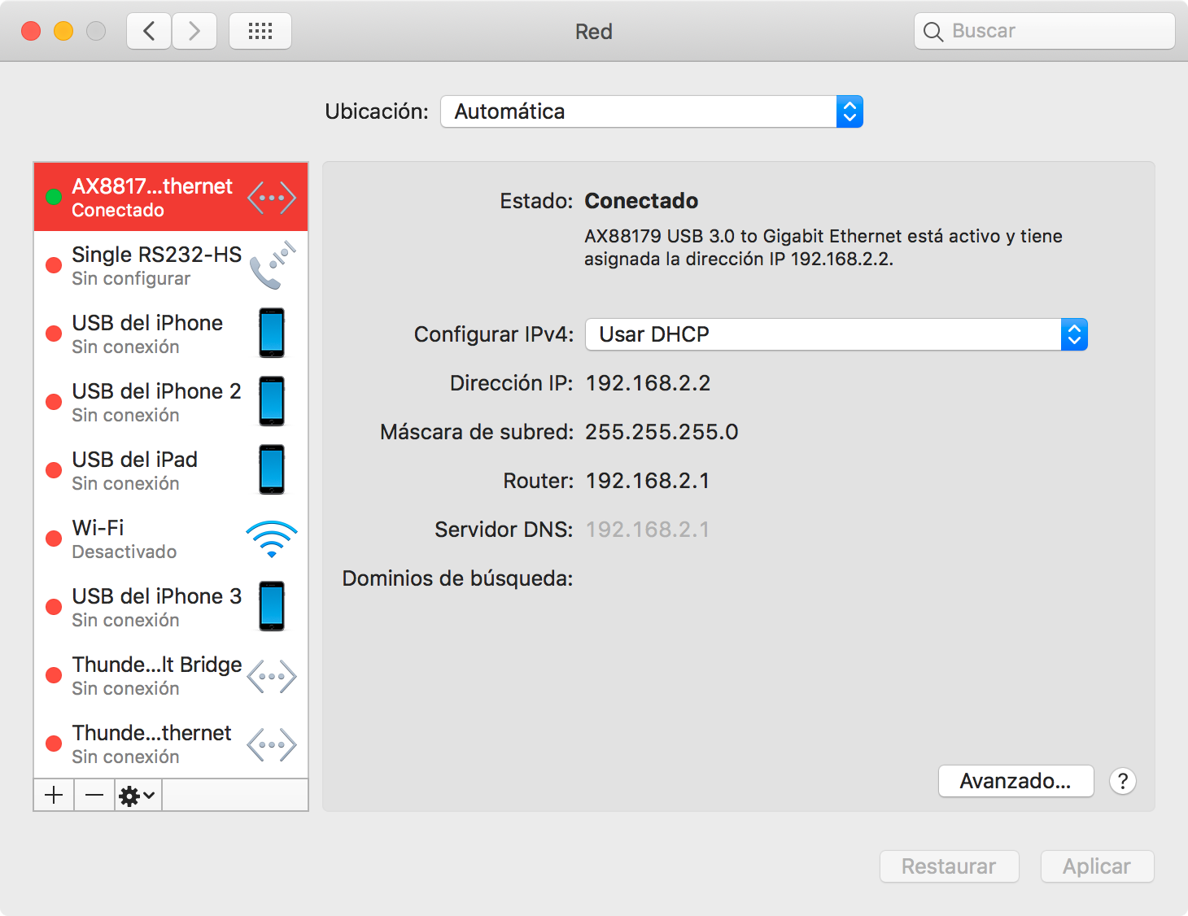Click the Conectado status text

tap(641, 201)
